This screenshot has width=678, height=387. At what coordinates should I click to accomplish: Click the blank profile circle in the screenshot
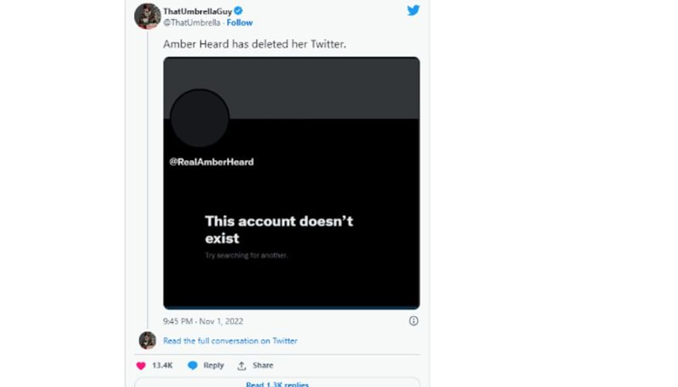[x=200, y=118]
